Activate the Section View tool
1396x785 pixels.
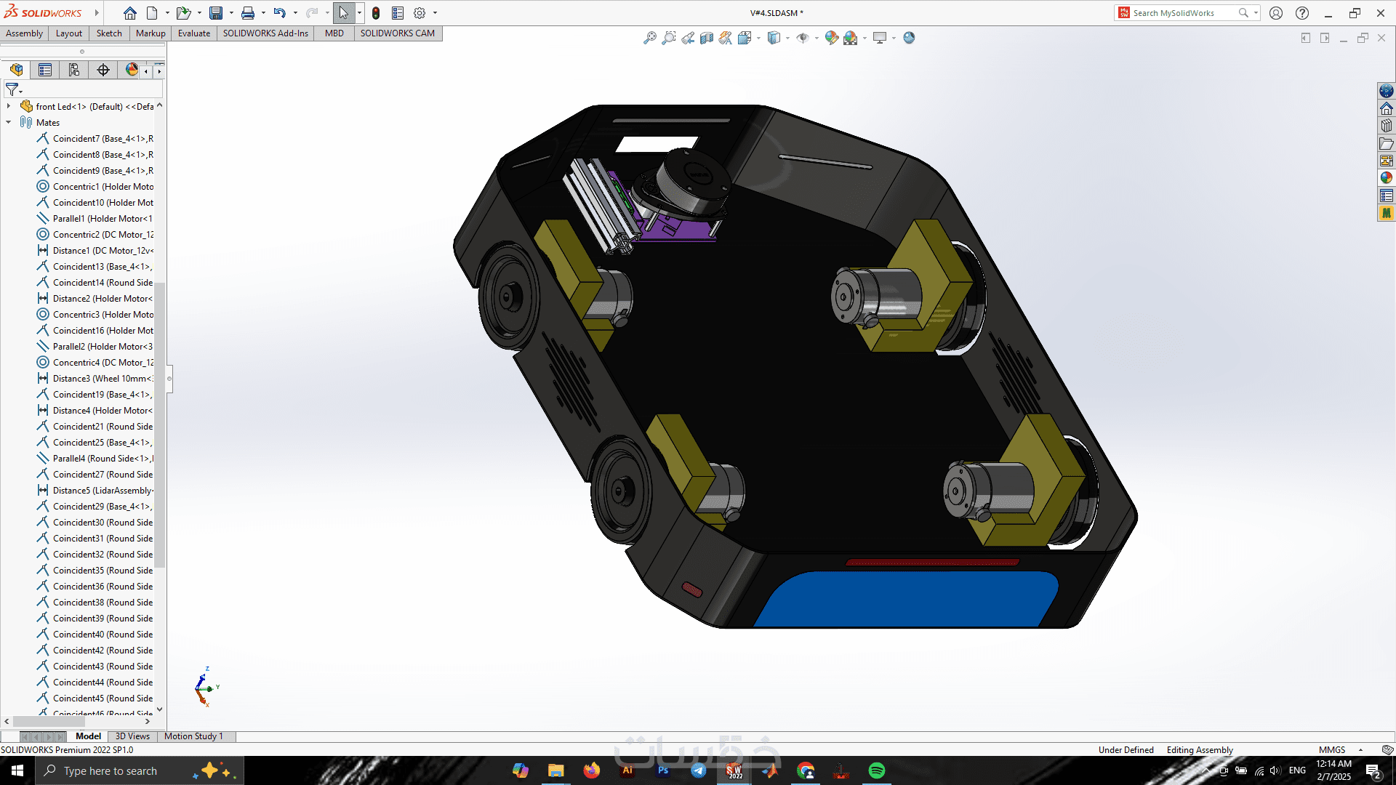[x=706, y=38]
